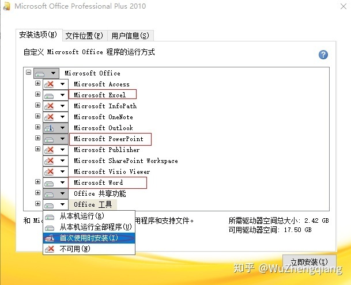Open install state icon for Microsoft Excel
Viewport: 351px width, 285px height.
point(49,96)
